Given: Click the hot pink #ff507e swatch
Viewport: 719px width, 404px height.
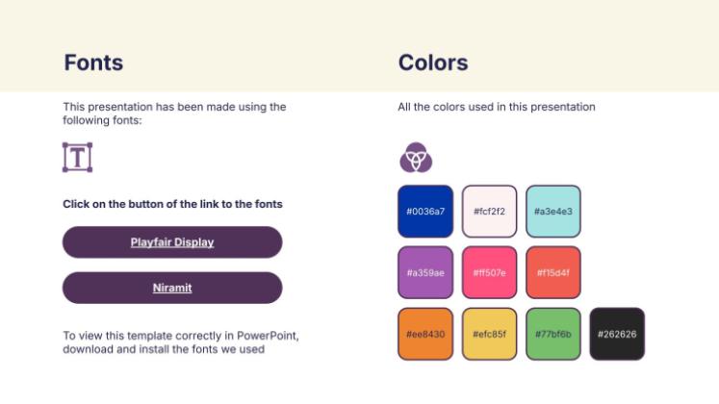Looking at the screenshot, I should pyautogui.click(x=489, y=272).
